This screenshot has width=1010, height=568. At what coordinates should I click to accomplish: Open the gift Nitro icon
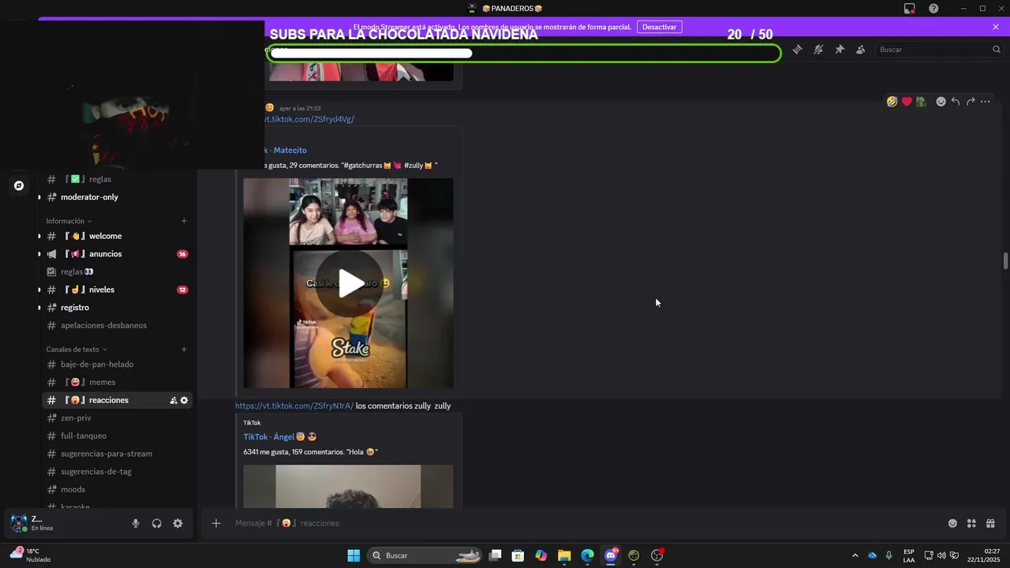pyautogui.click(x=990, y=523)
